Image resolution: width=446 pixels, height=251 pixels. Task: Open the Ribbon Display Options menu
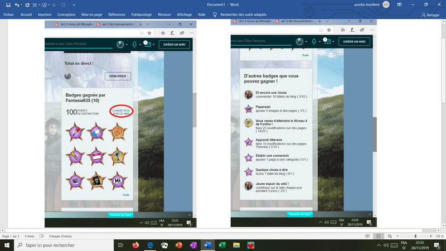399,4
